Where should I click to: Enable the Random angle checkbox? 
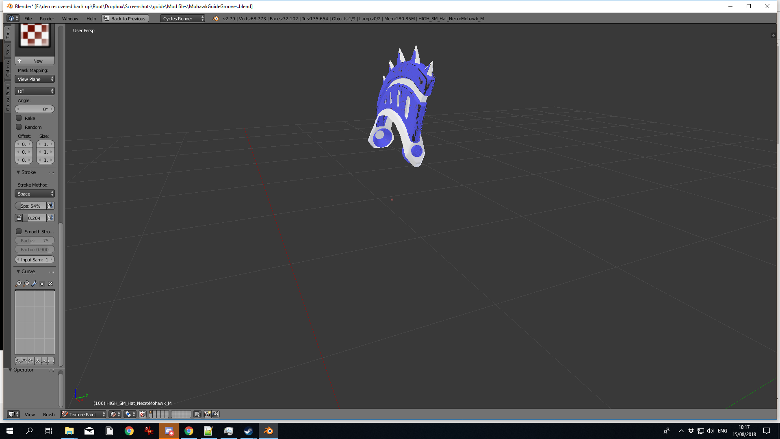(x=19, y=127)
